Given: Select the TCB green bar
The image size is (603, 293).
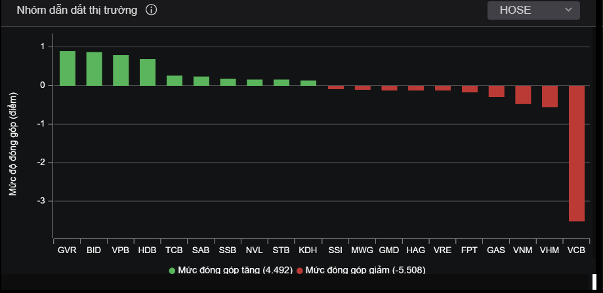Looking at the screenshot, I should click(x=175, y=80).
